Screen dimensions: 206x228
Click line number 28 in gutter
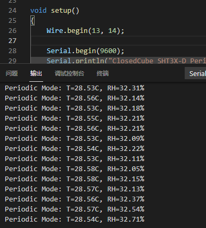click(x=12, y=51)
